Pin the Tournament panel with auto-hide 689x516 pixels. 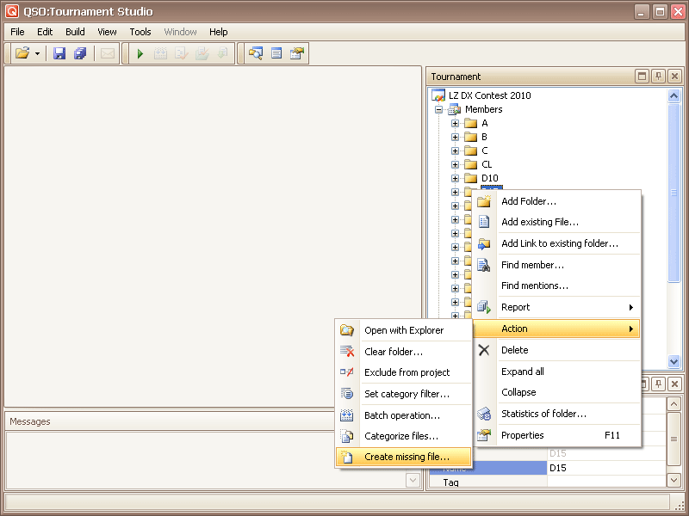tap(658, 77)
